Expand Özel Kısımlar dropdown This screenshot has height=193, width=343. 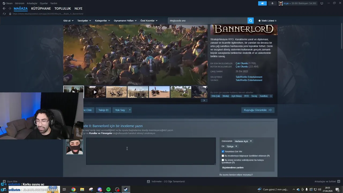[x=149, y=21]
